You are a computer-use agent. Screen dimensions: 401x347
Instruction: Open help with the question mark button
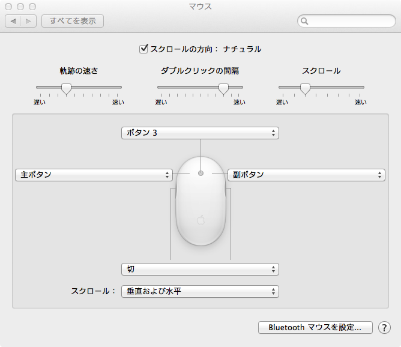(385, 328)
